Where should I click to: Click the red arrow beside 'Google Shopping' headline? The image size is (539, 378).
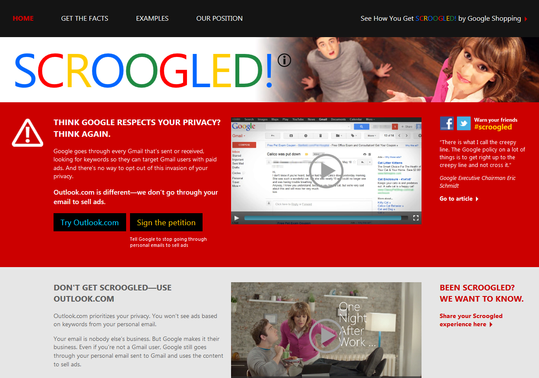[526, 19]
